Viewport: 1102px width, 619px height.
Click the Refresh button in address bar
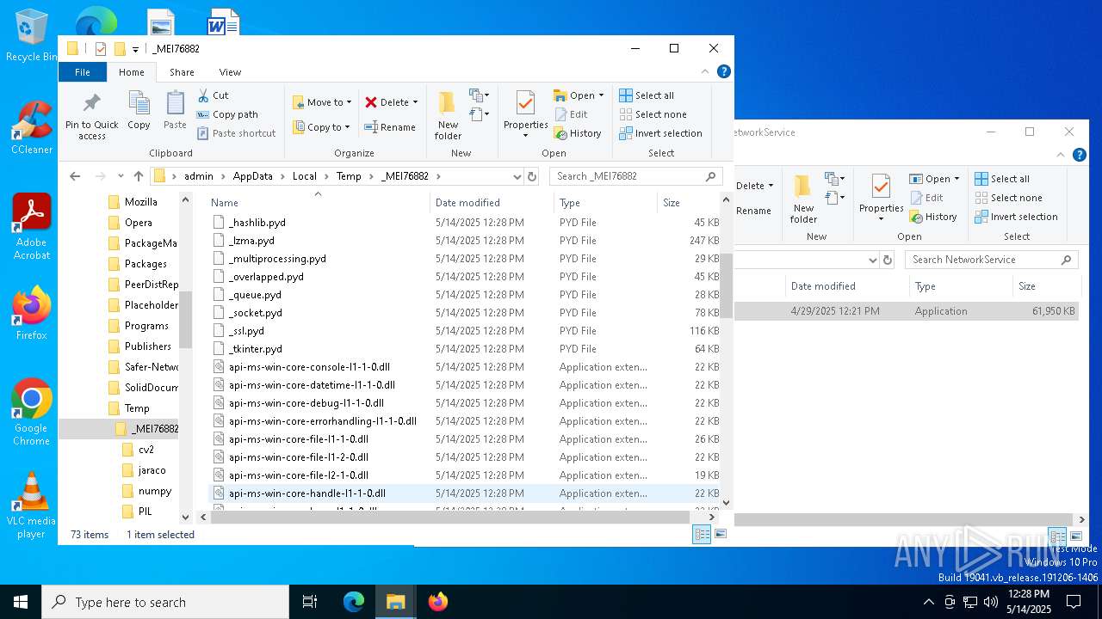pos(532,176)
